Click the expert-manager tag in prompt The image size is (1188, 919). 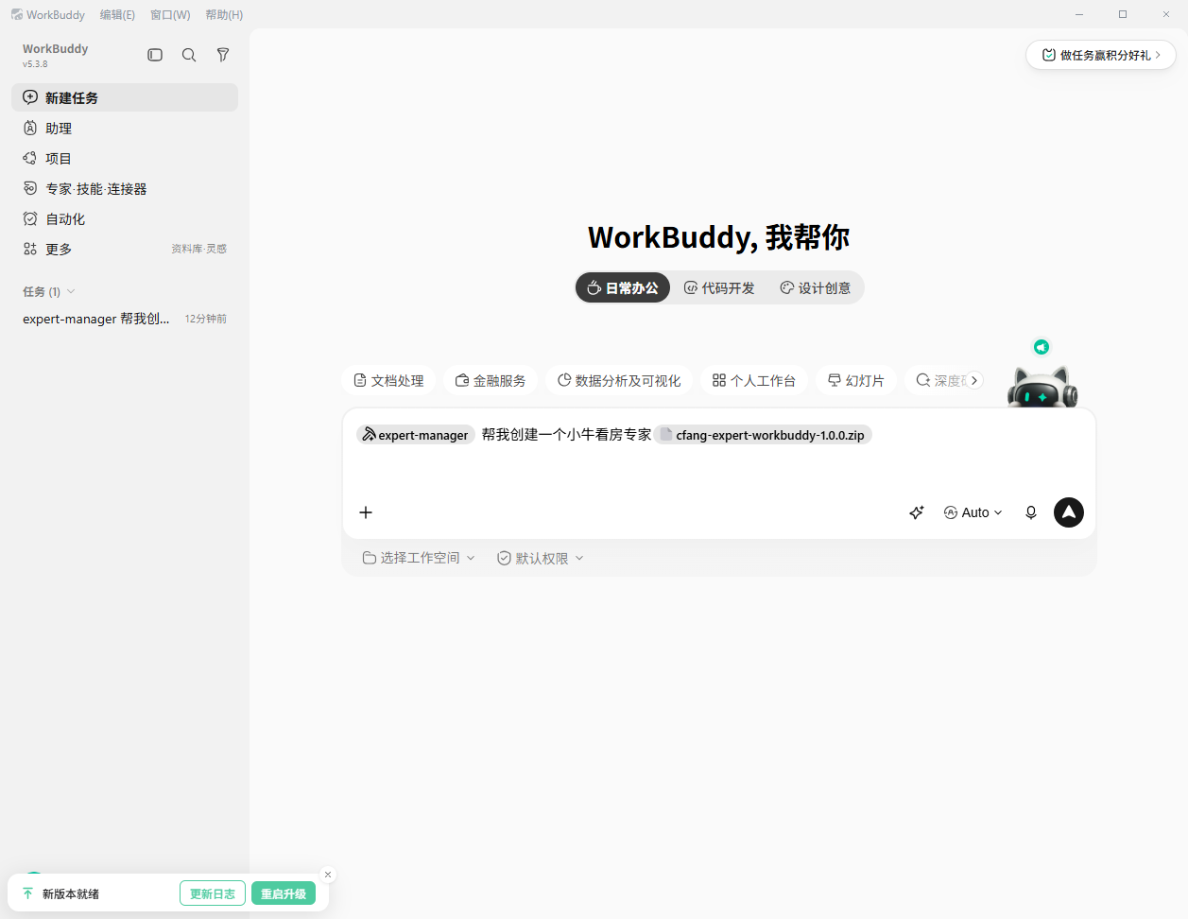(416, 435)
